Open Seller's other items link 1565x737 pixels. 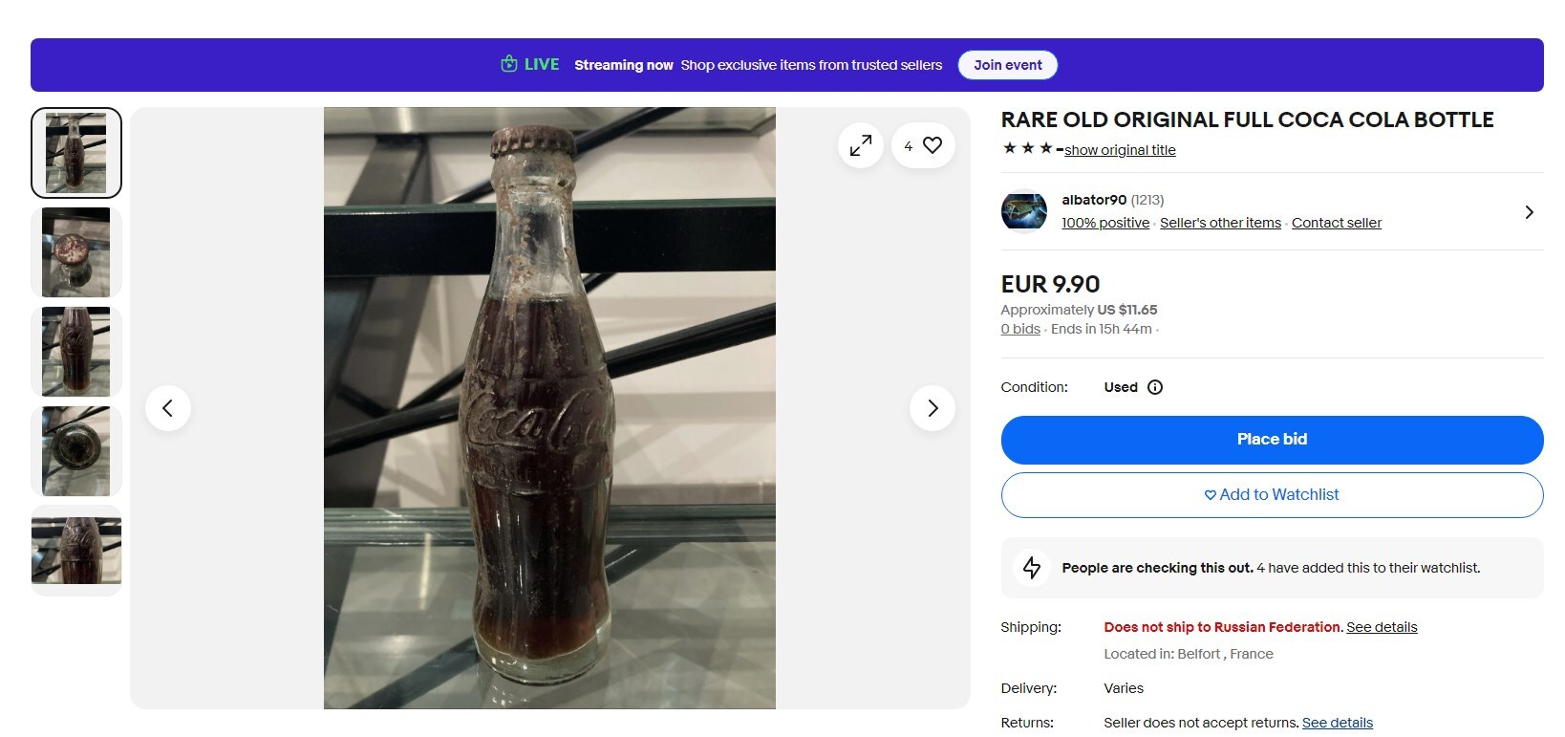click(1220, 223)
